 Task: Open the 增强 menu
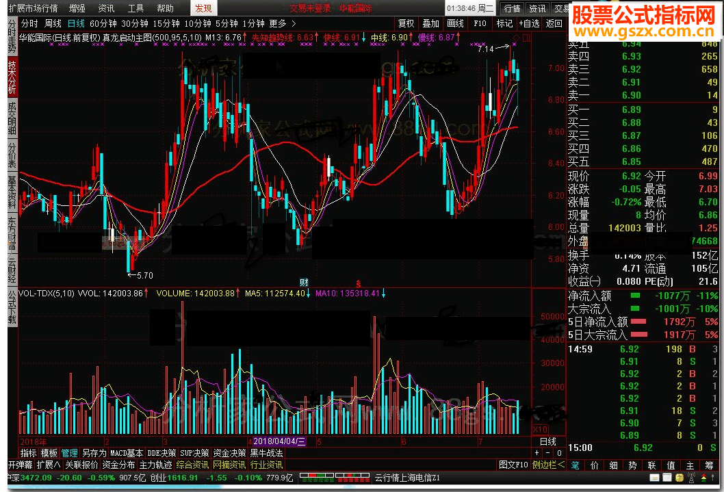coord(77,8)
